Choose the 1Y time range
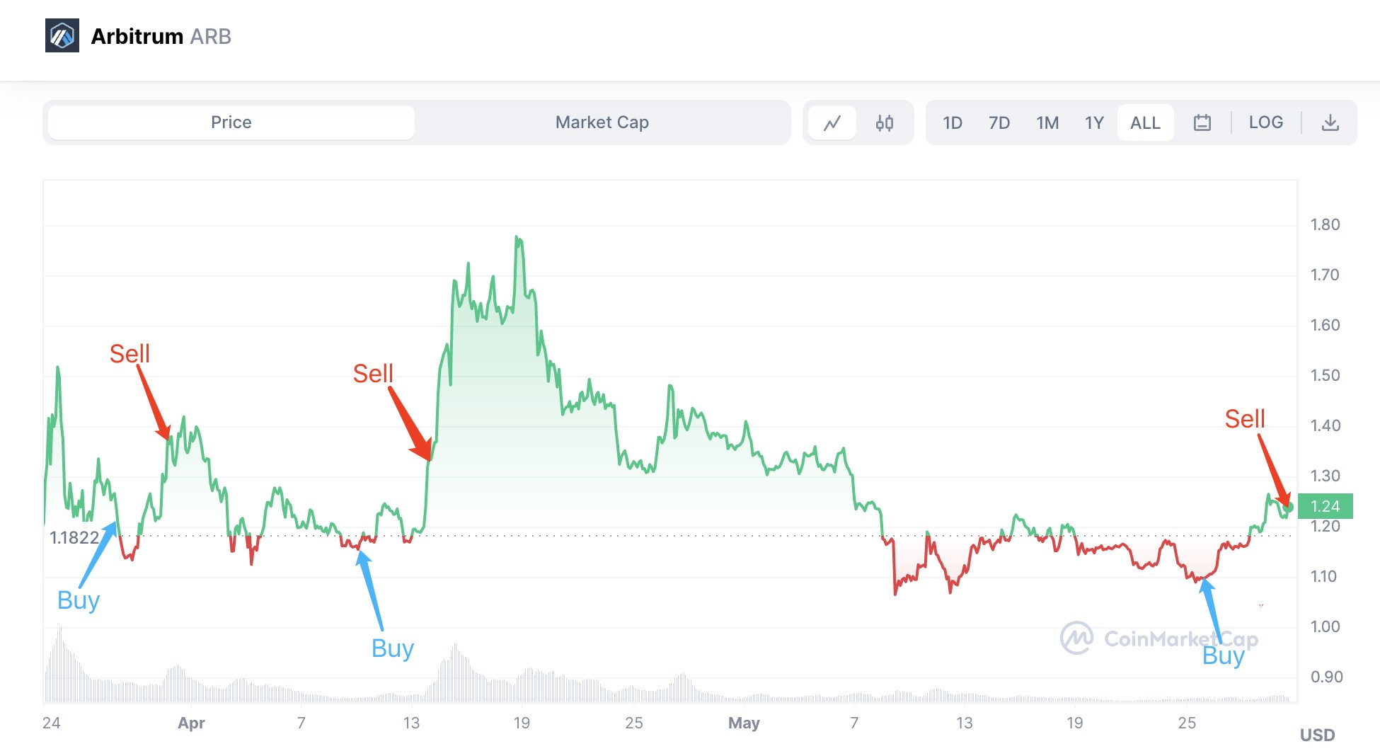Image resolution: width=1380 pixels, height=756 pixels. 1094,122
